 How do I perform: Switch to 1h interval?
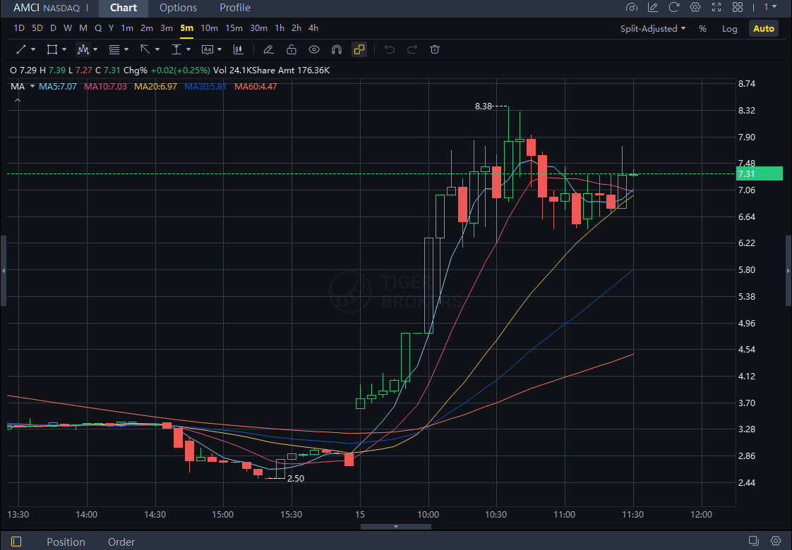coord(280,28)
